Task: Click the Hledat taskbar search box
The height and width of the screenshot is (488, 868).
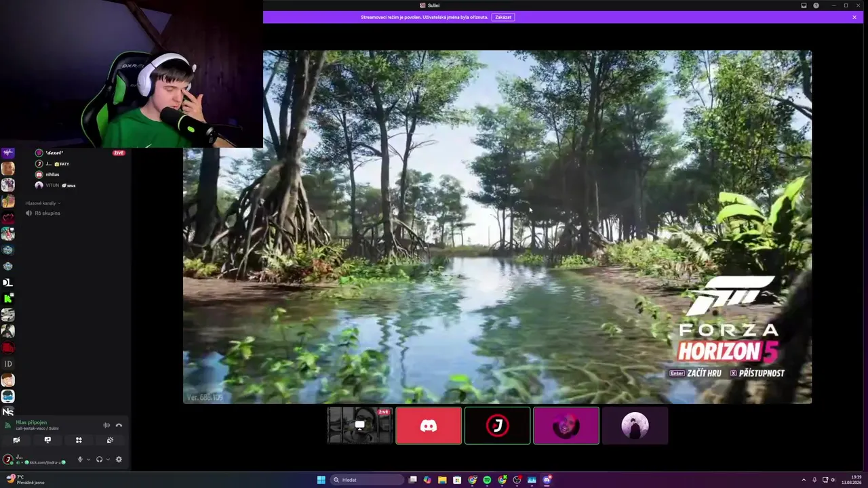Action: pyautogui.click(x=367, y=480)
